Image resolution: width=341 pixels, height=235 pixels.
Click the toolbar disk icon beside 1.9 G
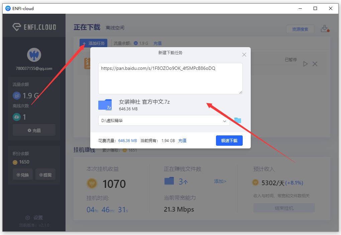[x=136, y=43]
